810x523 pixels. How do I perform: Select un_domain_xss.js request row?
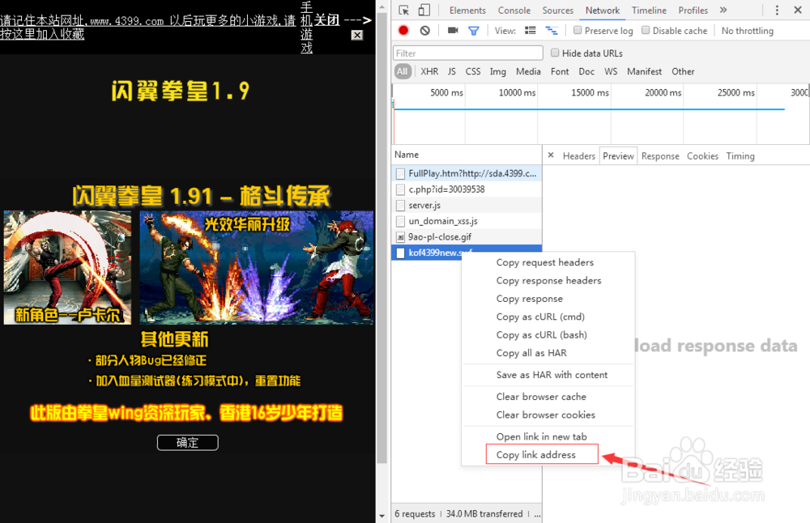pyautogui.click(x=467, y=221)
